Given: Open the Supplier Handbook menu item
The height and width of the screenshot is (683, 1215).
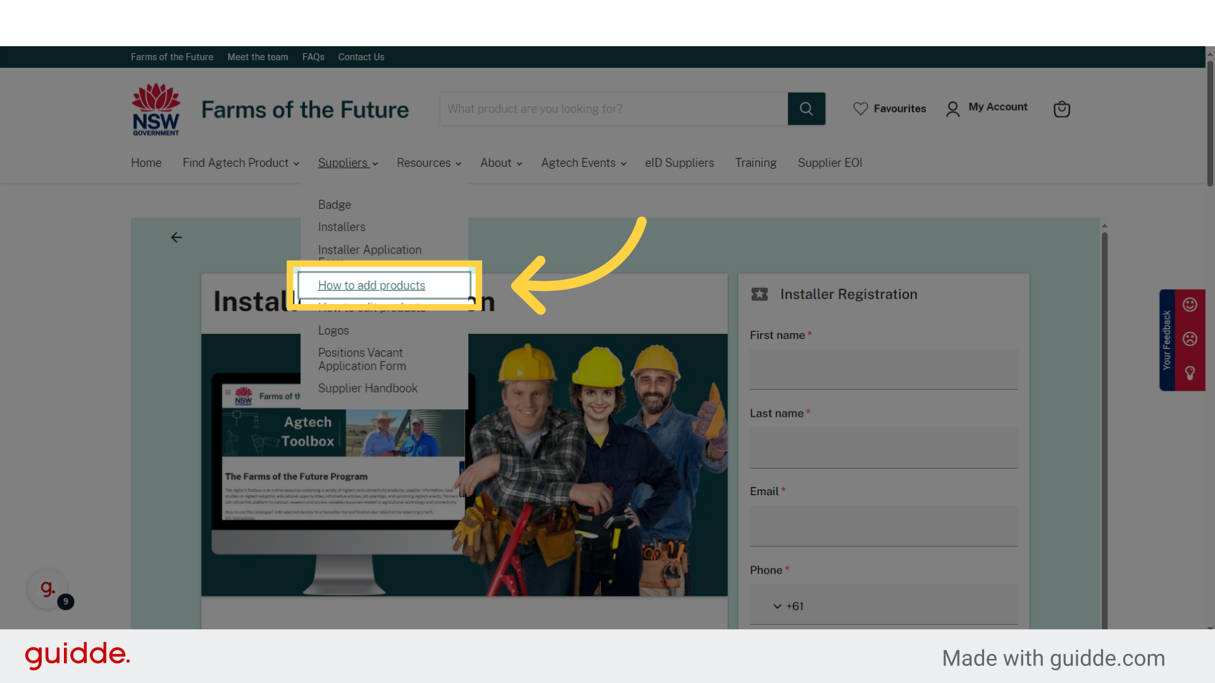Looking at the screenshot, I should click(368, 388).
